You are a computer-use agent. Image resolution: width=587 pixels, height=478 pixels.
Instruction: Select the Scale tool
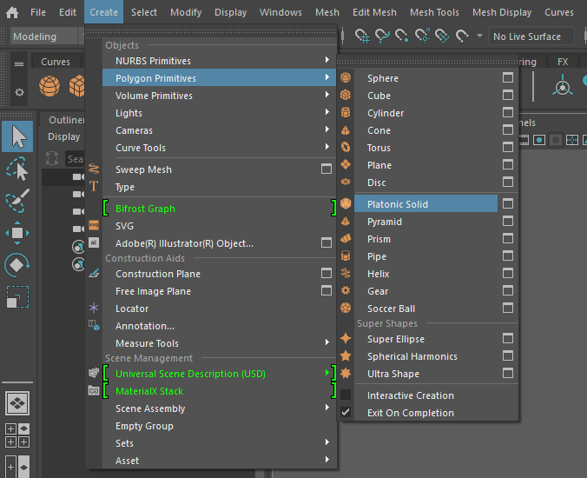(17, 296)
